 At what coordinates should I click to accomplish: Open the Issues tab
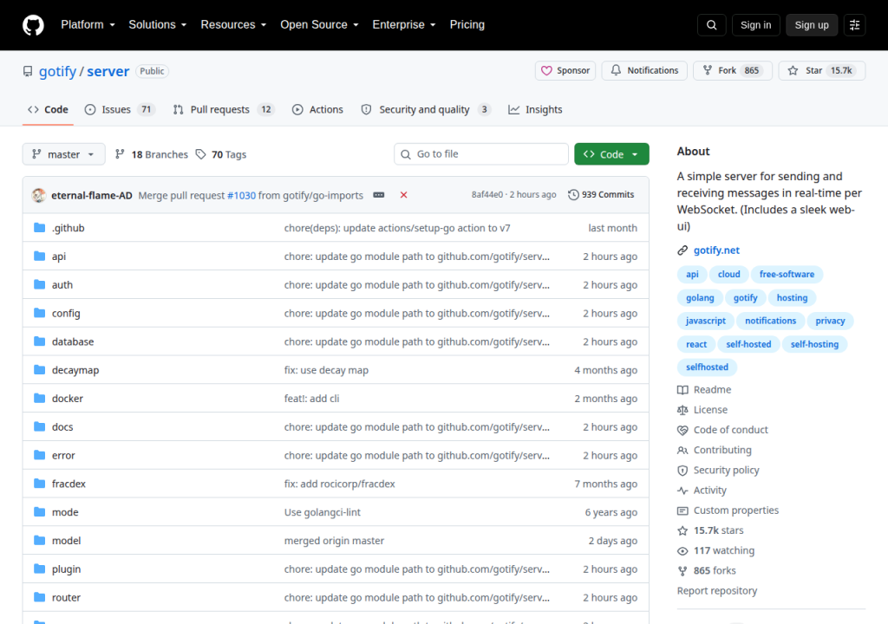(x=120, y=109)
